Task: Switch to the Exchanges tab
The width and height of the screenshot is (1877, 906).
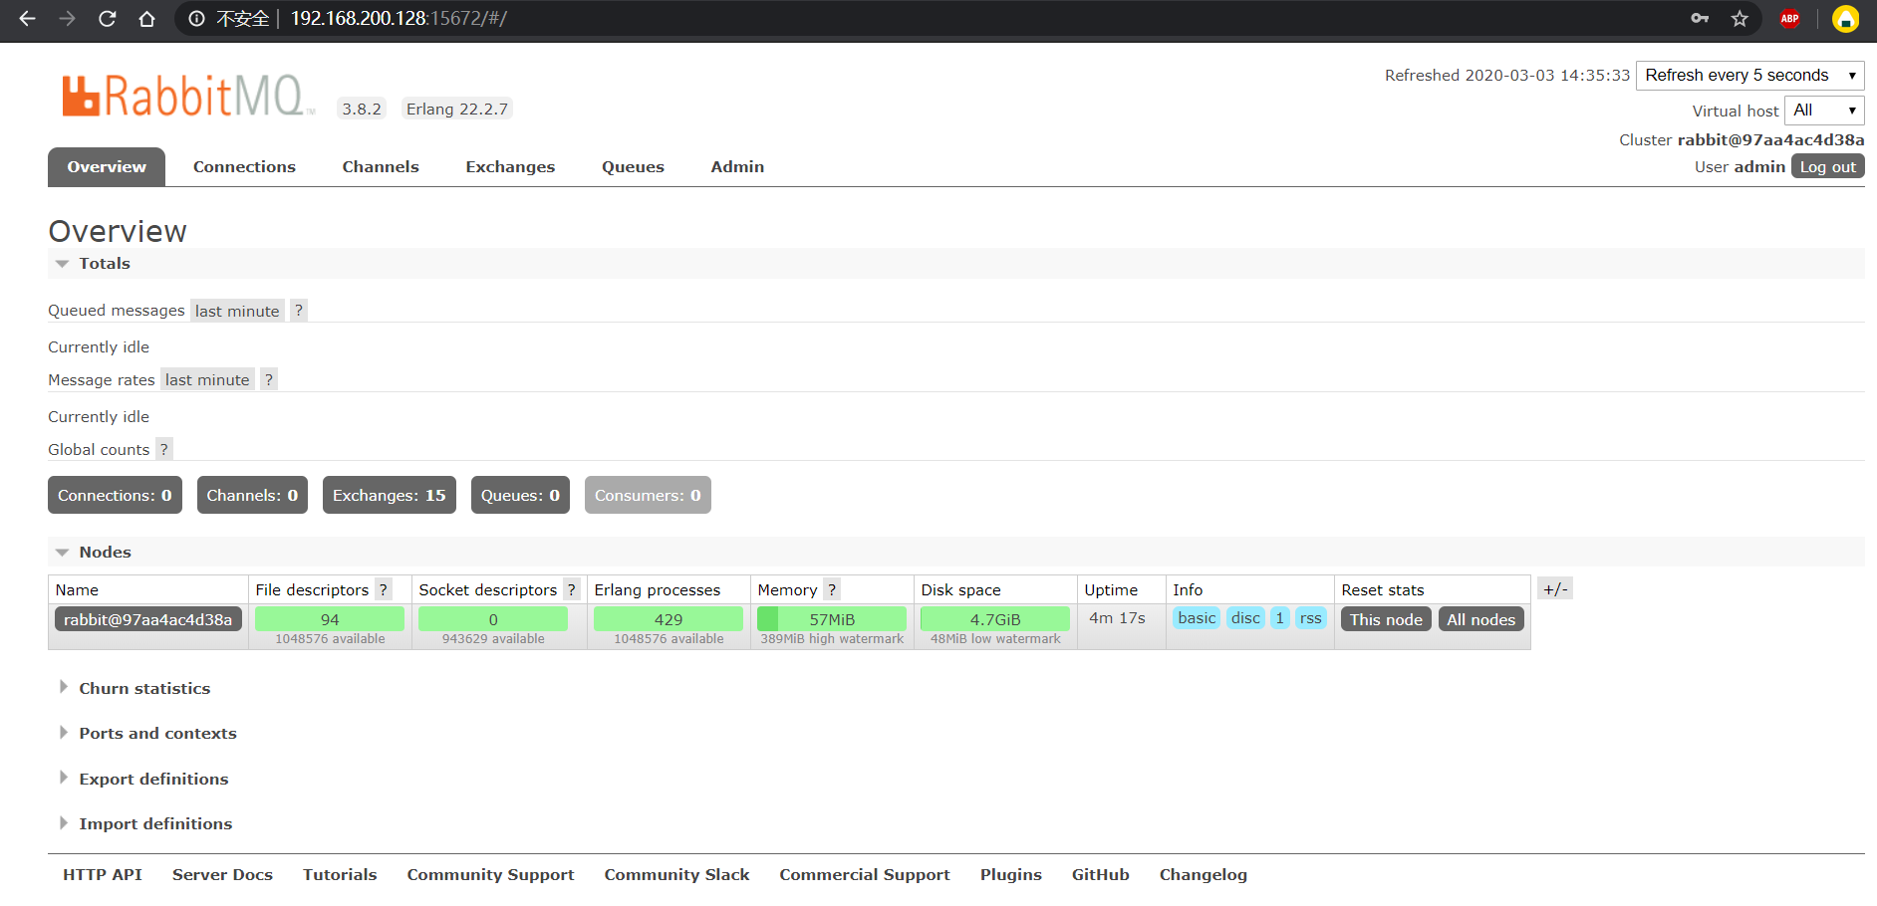Action: (510, 167)
